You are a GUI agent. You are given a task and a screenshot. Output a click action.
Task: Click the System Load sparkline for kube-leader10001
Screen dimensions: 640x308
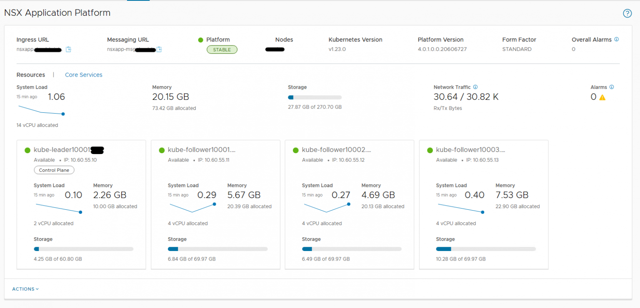pos(58,208)
